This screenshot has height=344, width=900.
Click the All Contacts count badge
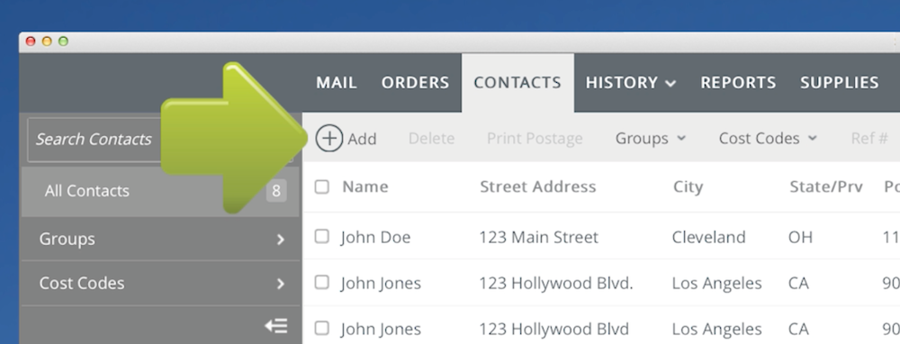(276, 191)
